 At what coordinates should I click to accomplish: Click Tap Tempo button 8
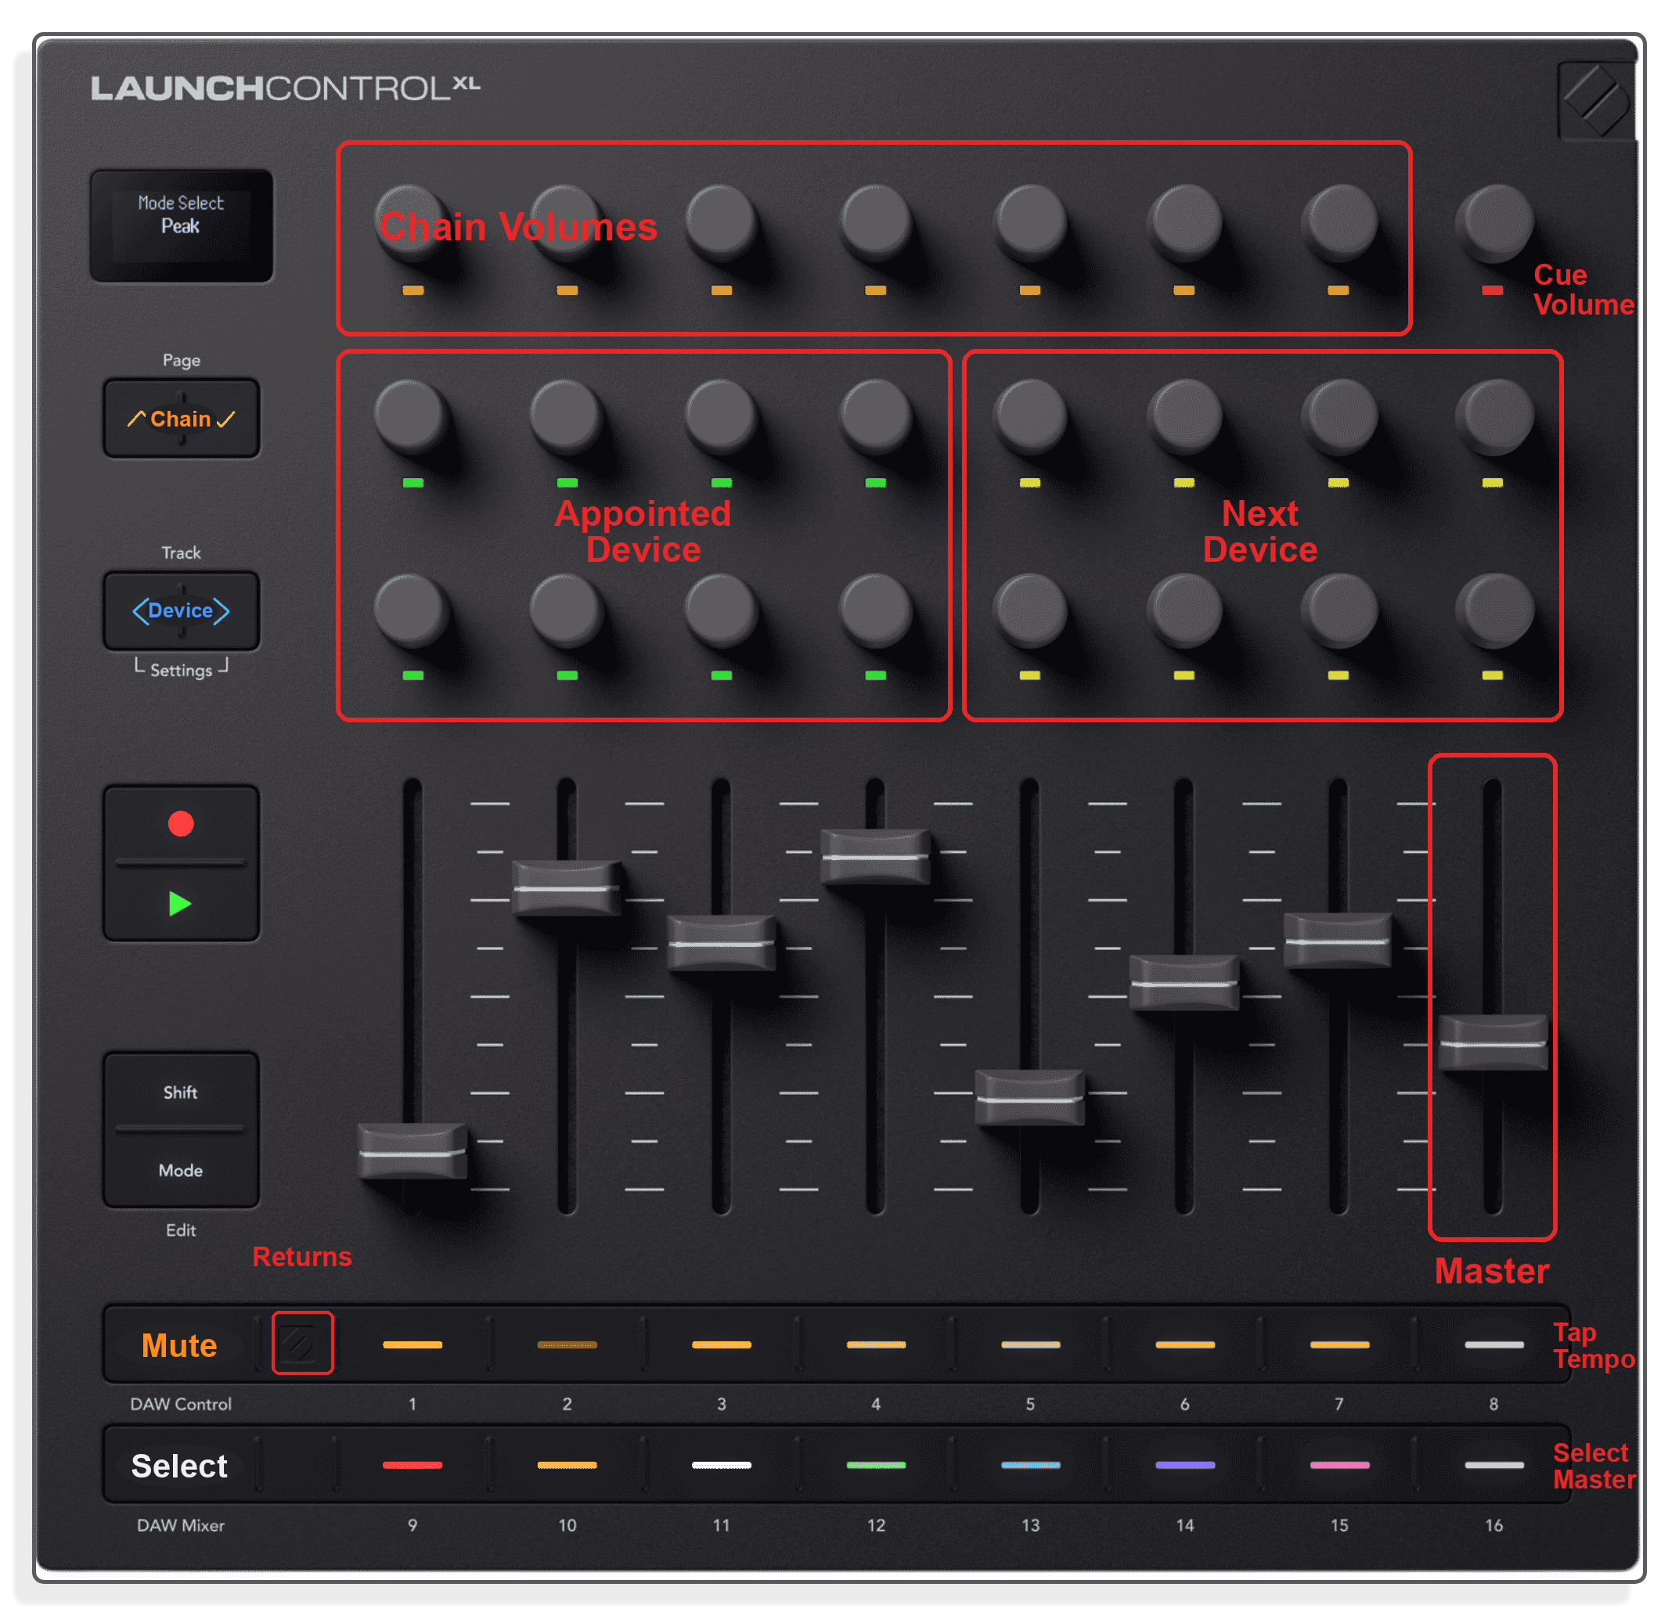click(x=1494, y=1344)
